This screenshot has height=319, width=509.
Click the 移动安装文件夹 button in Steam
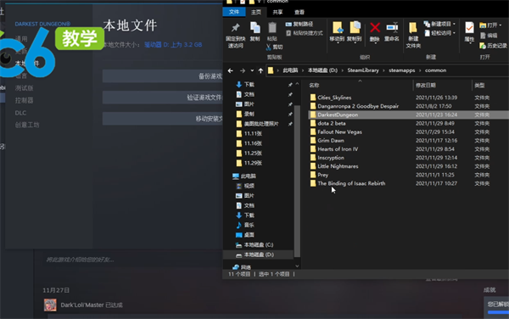tap(163, 119)
